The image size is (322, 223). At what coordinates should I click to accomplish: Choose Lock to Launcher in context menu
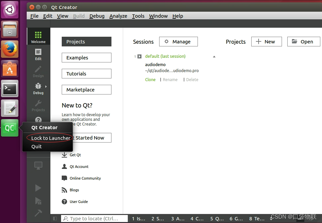(51, 138)
